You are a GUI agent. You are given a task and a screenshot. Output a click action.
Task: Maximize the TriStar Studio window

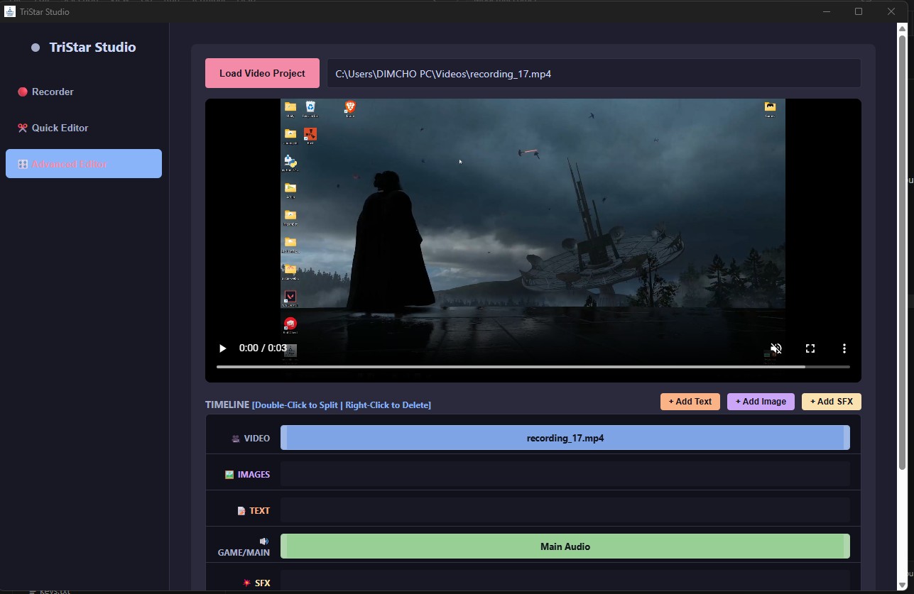click(x=859, y=11)
